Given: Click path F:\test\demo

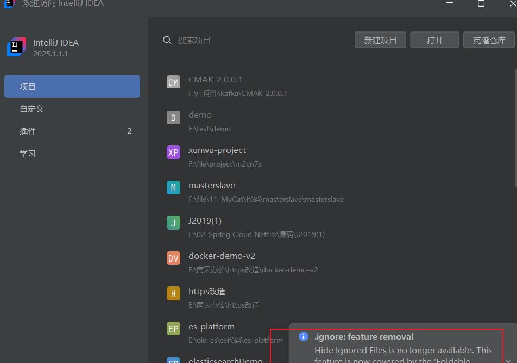Looking at the screenshot, I should click(x=210, y=129).
